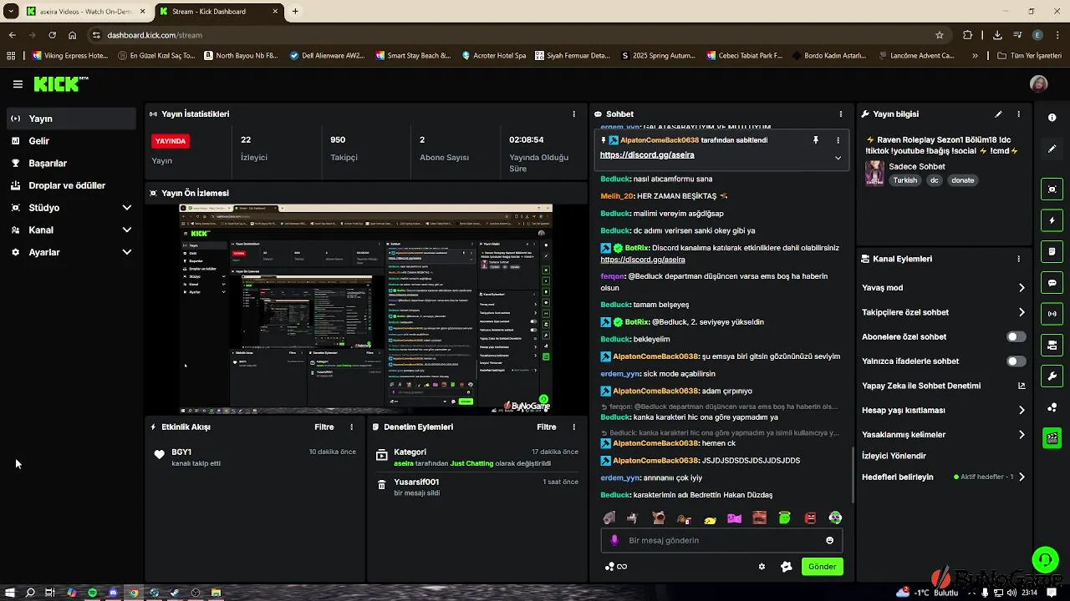1070x601 pixels.
Task: Open Takipçilere özel sohbet options arrow
Action: click(1022, 313)
